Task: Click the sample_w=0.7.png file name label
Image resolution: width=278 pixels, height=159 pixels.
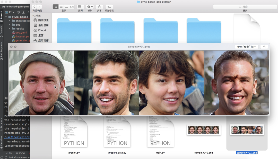Action: click(247, 153)
